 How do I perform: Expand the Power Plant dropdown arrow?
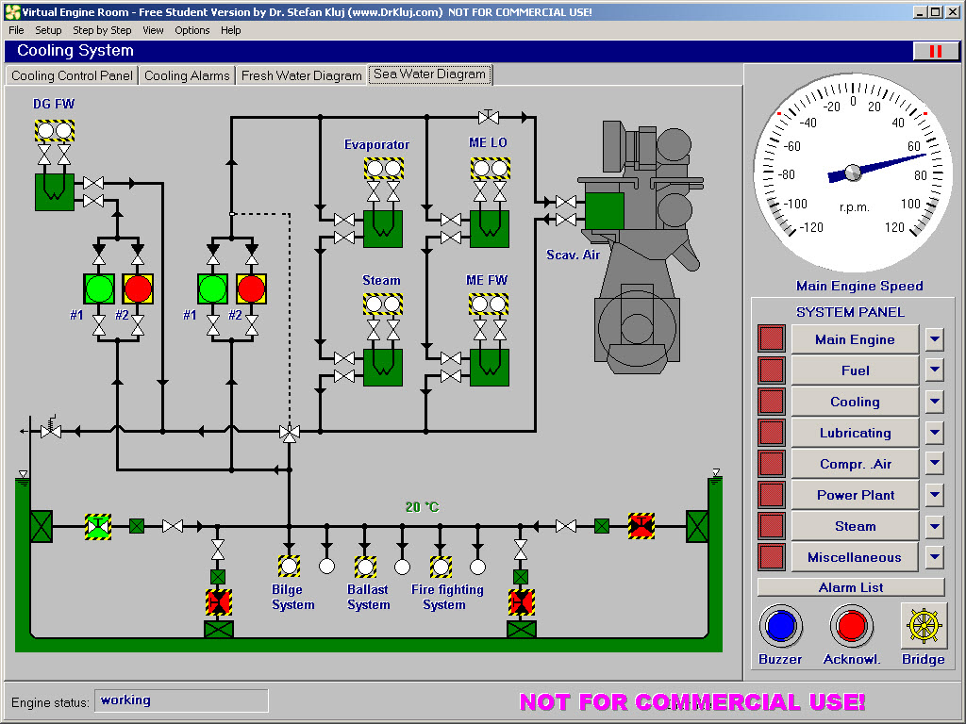934,495
